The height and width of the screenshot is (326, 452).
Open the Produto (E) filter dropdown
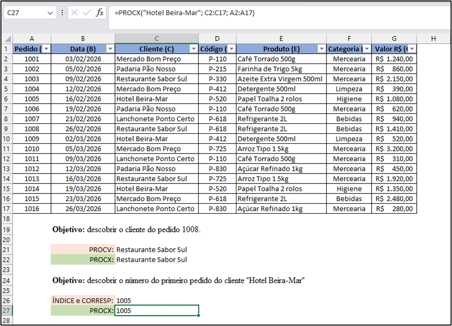coord(322,49)
